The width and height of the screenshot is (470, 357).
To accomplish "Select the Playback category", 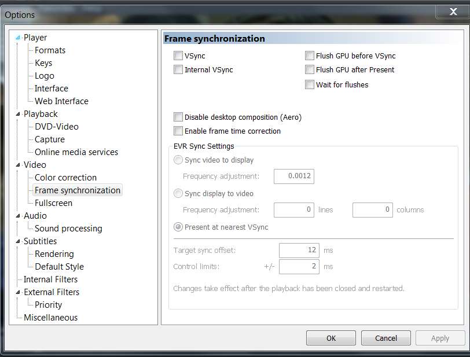I will (x=41, y=114).
